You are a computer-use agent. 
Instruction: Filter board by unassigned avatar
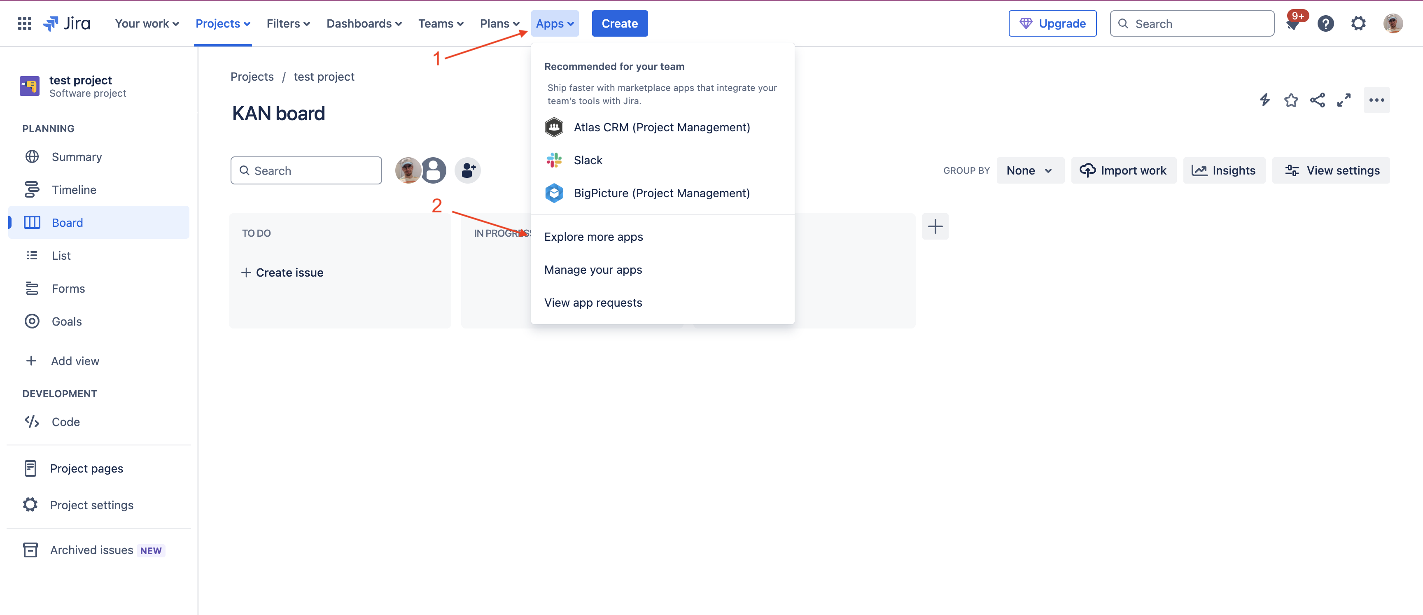[x=434, y=170]
